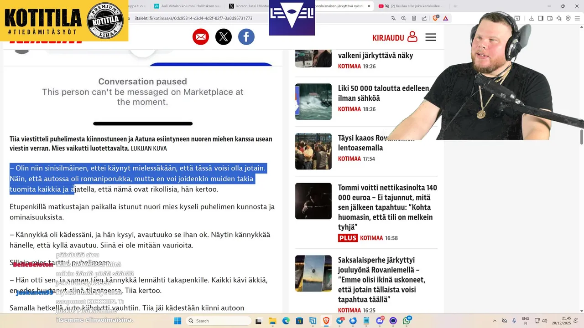
Task: Toggle the browser sidebar panel icon
Action: pos(541,18)
